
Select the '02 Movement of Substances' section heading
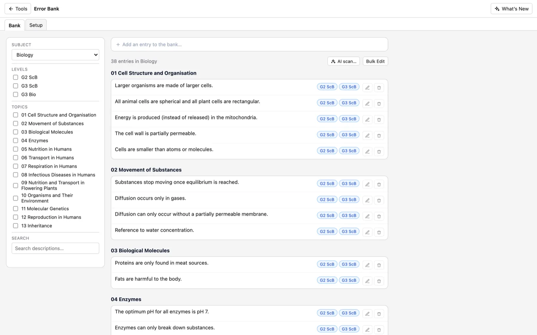click(146, 170)
